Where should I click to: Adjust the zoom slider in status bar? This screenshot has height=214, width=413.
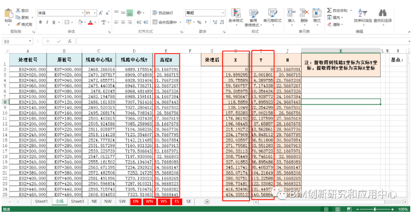point(375,209)
